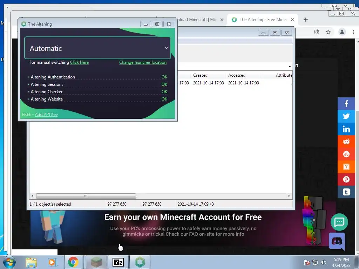Screen dimensions: 359x269
Task: Switch to Google Chrome on the taskbar
Action: click(x=73, y=262)
